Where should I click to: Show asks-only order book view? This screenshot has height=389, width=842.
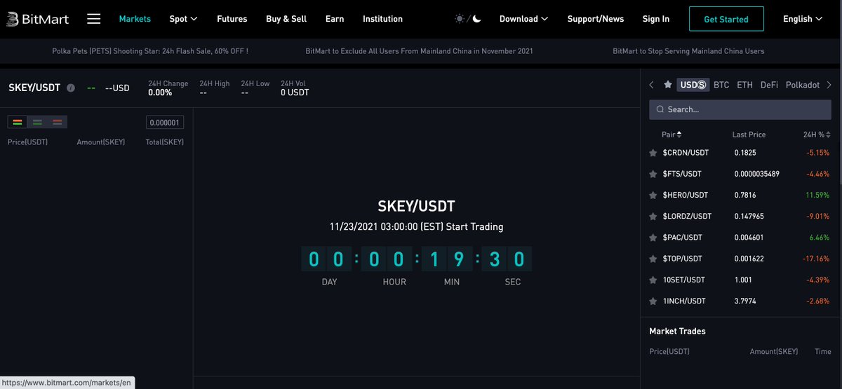[57, 122]
